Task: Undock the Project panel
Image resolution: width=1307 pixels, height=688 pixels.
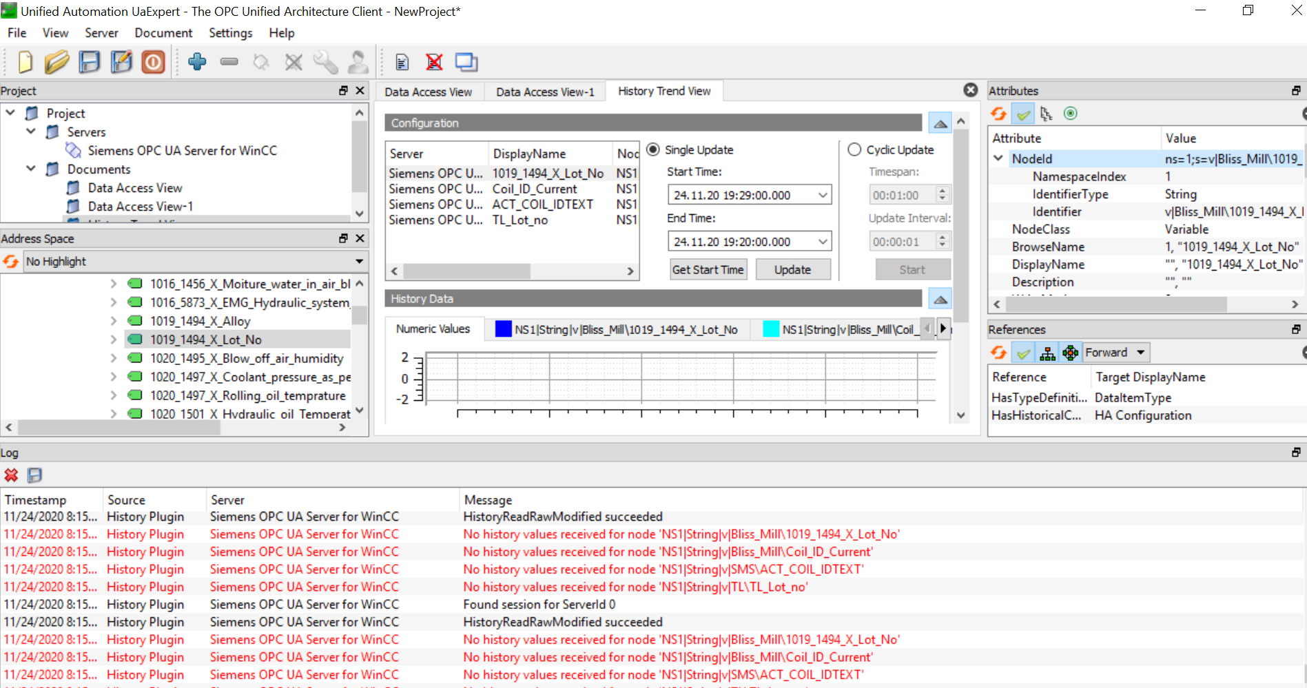Action: (x=343, y=90)
